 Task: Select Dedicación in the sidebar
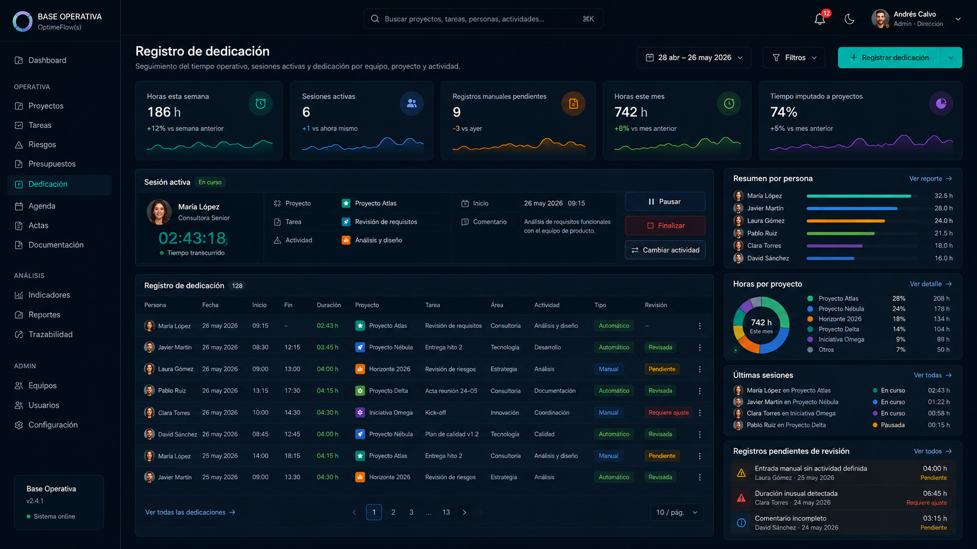pyautogui.click(x=60, y=184)
